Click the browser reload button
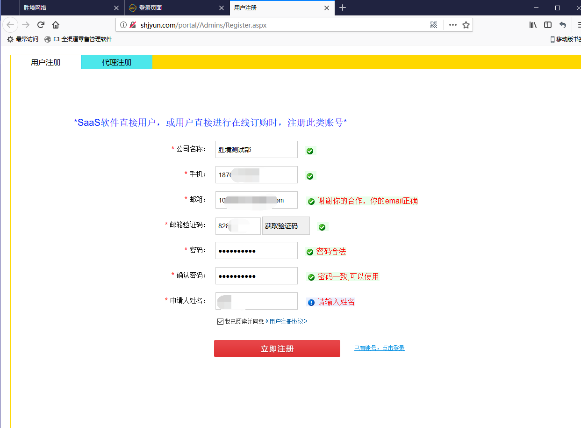 [x=41, y=25]
